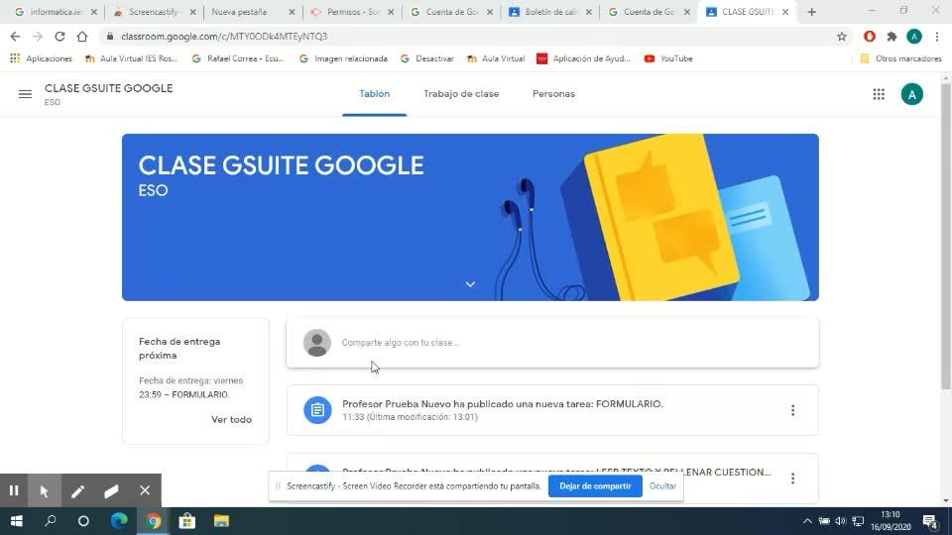Image resolution: width=952 pixels, height=535 pixels.
Task: Open the Chrome three-dot menu
Action: tap(937, 37)
